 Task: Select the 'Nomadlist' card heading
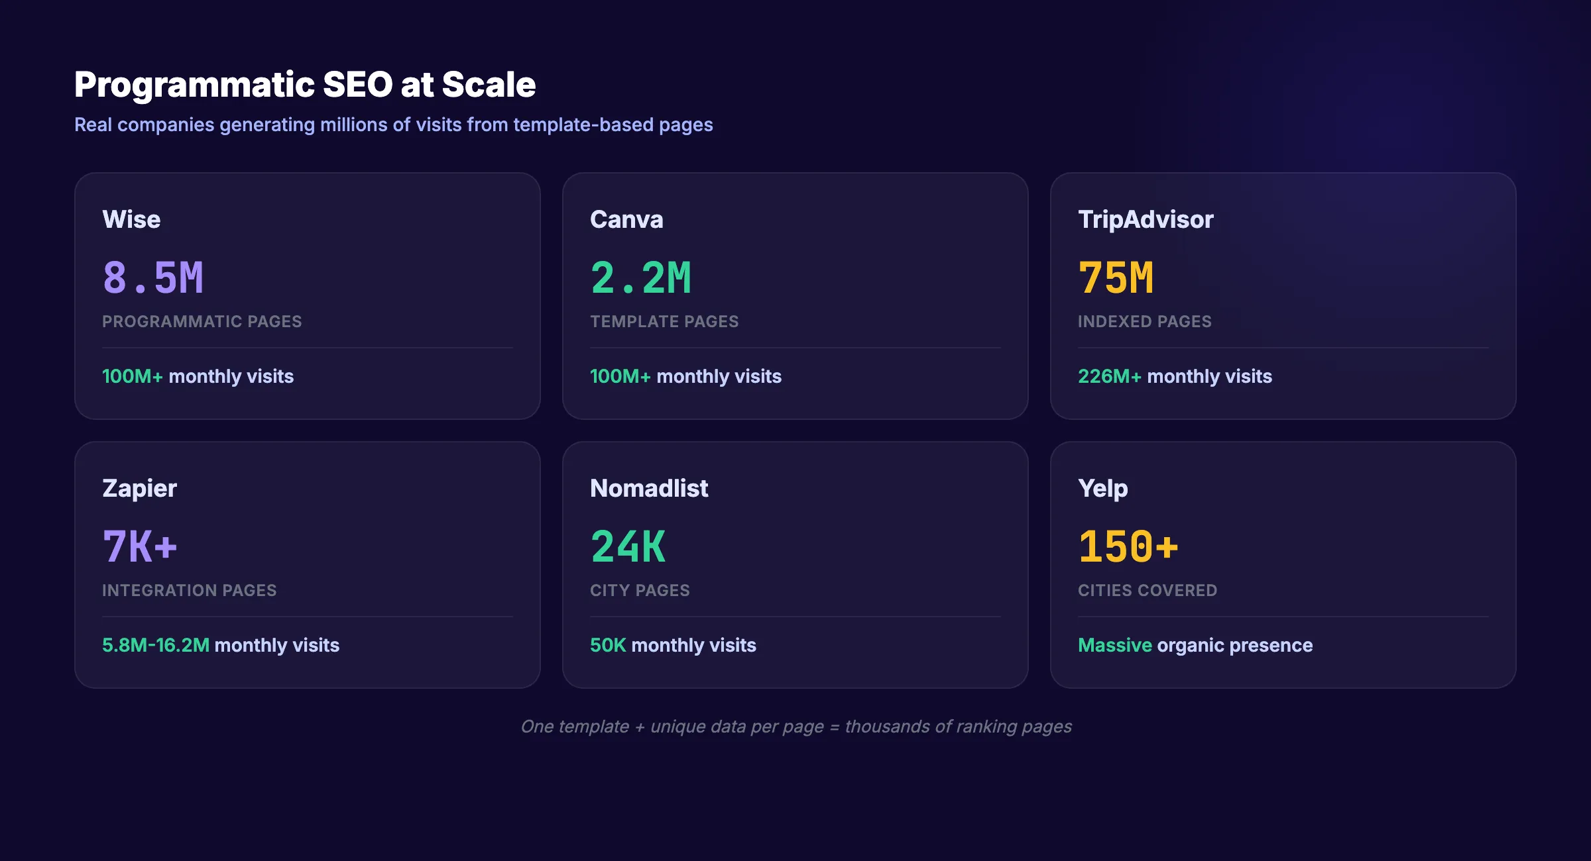coord(649,488)
